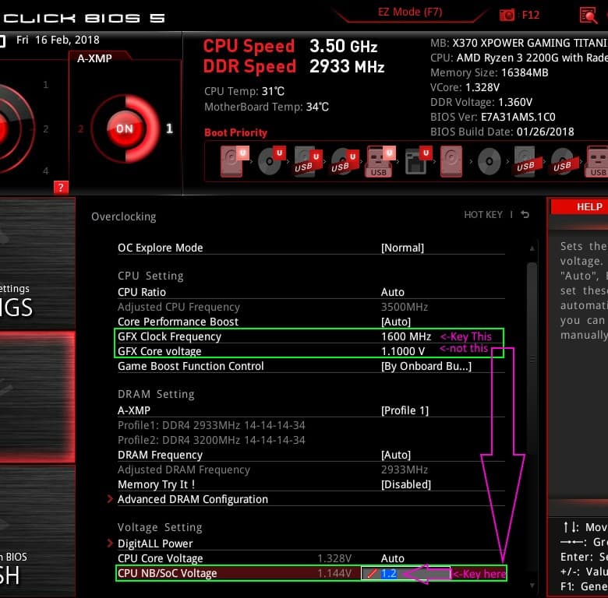
Task: Click the red question mark help icon
Action: coord(61,188)
